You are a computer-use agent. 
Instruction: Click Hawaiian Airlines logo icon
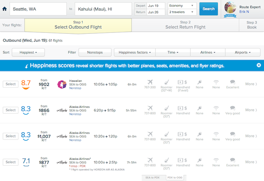(62, 85)
